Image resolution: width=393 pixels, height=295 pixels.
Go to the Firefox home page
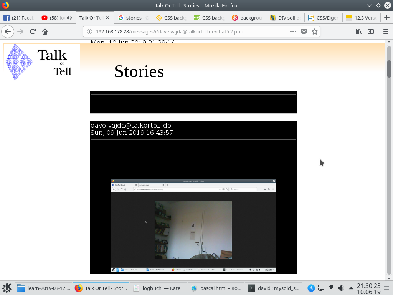45,31
